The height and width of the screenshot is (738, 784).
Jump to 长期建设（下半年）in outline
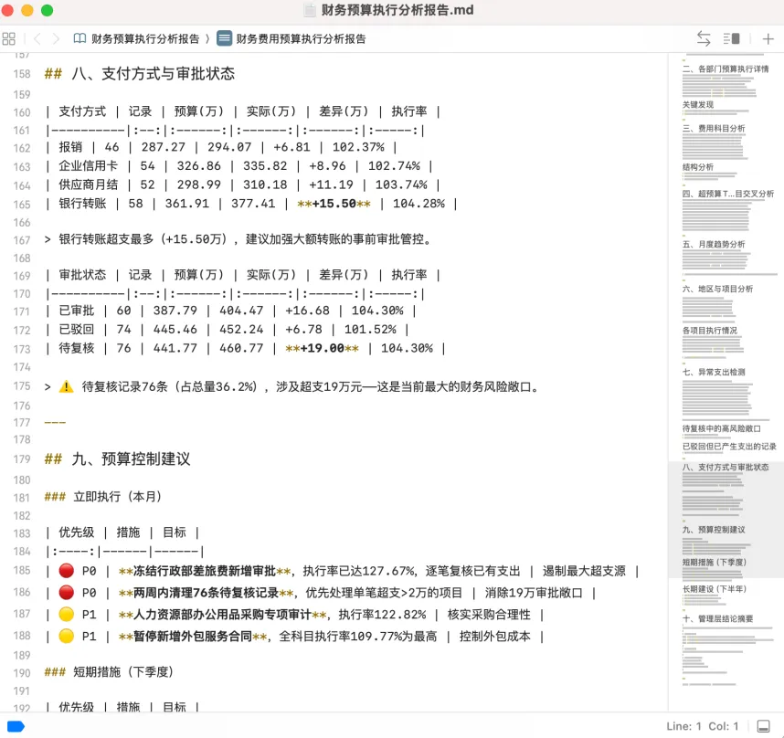(x=714, y=589)
